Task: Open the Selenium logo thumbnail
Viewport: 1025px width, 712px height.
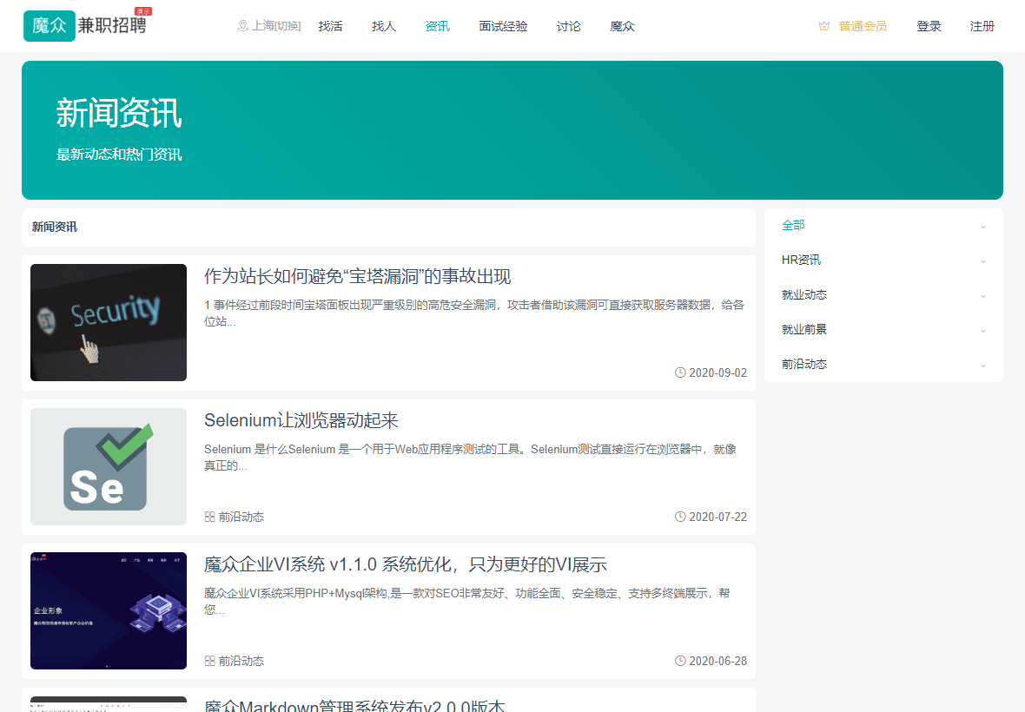Action: point(109,467)
